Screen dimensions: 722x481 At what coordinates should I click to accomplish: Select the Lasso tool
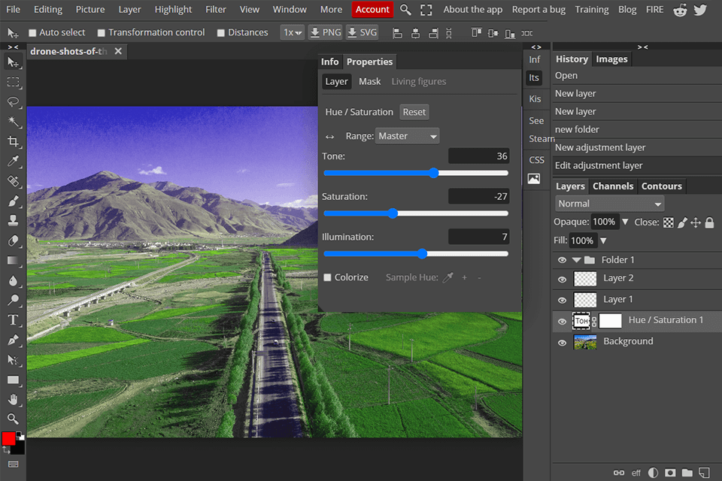point(13,101)
